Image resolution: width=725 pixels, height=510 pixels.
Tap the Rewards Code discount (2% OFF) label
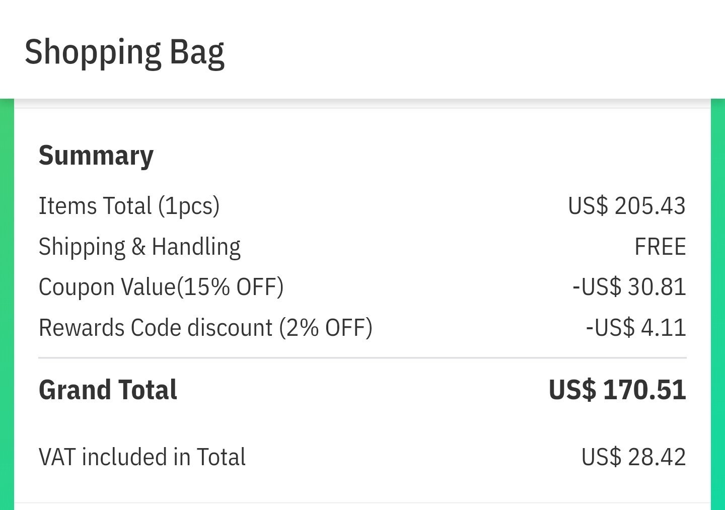coord(205,328)
